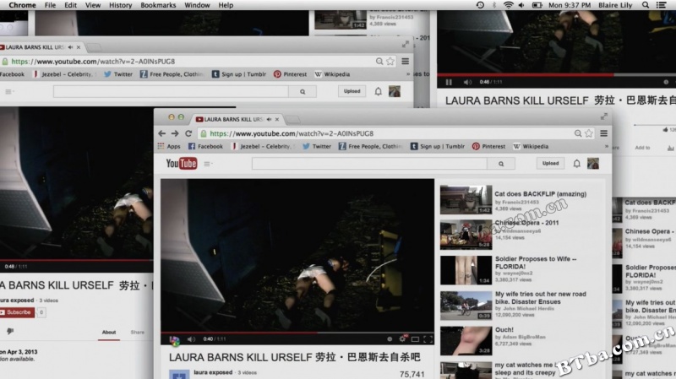Click YouTube search button in front window
Image resolution: width=676 pixels, height=379 pixels.
pyautogui.click(x=501, y=164)
